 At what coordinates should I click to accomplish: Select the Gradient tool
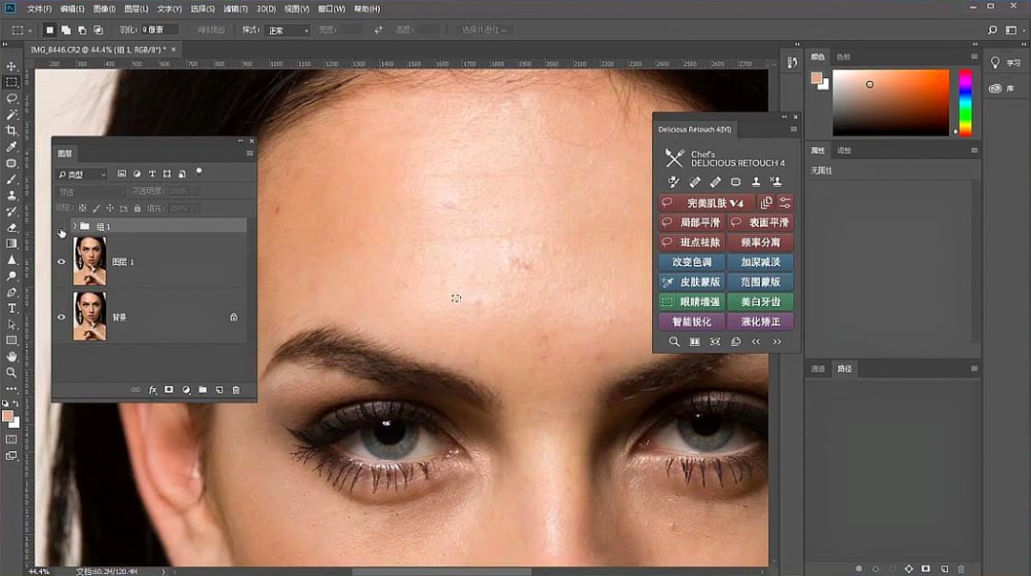pyautogui.click(x=11, y=244)
